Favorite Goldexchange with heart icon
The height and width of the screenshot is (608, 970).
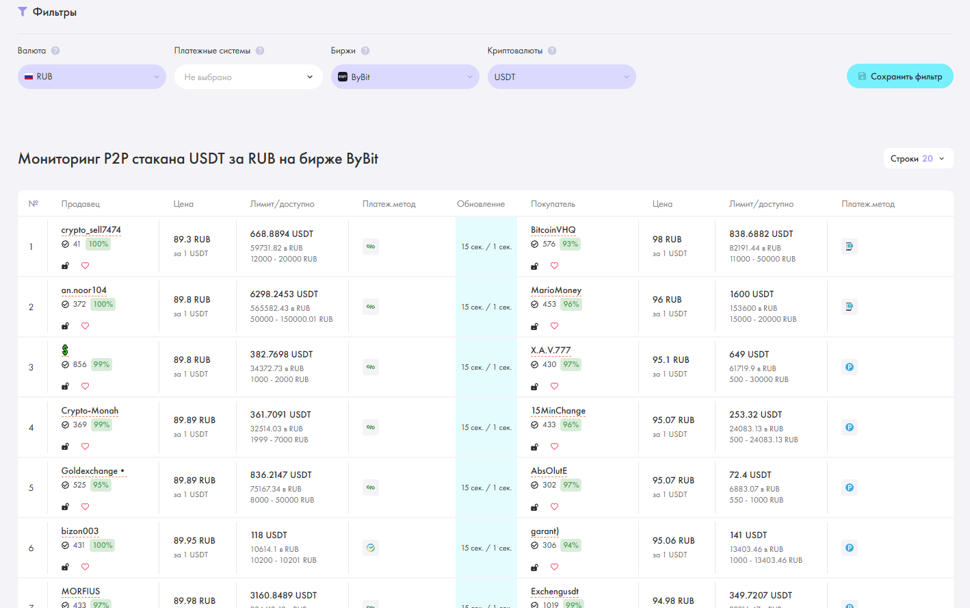click(x=86, y=507)
